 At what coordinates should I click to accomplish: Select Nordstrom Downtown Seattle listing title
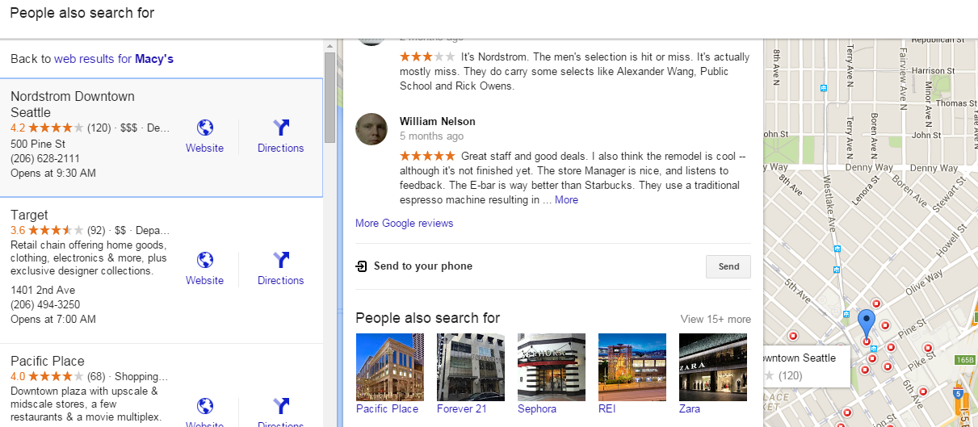73,104
